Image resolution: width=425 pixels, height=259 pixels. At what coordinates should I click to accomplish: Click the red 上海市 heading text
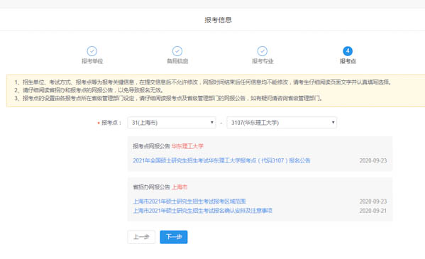click(x=180, y=187)
